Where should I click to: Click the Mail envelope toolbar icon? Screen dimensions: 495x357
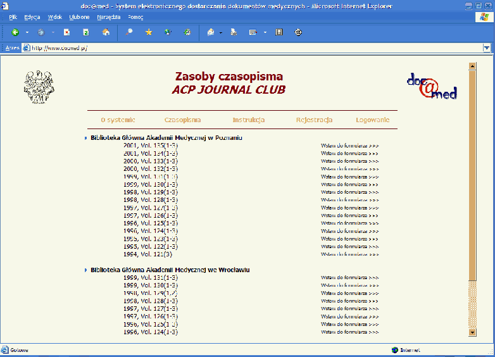pos(211,32)
